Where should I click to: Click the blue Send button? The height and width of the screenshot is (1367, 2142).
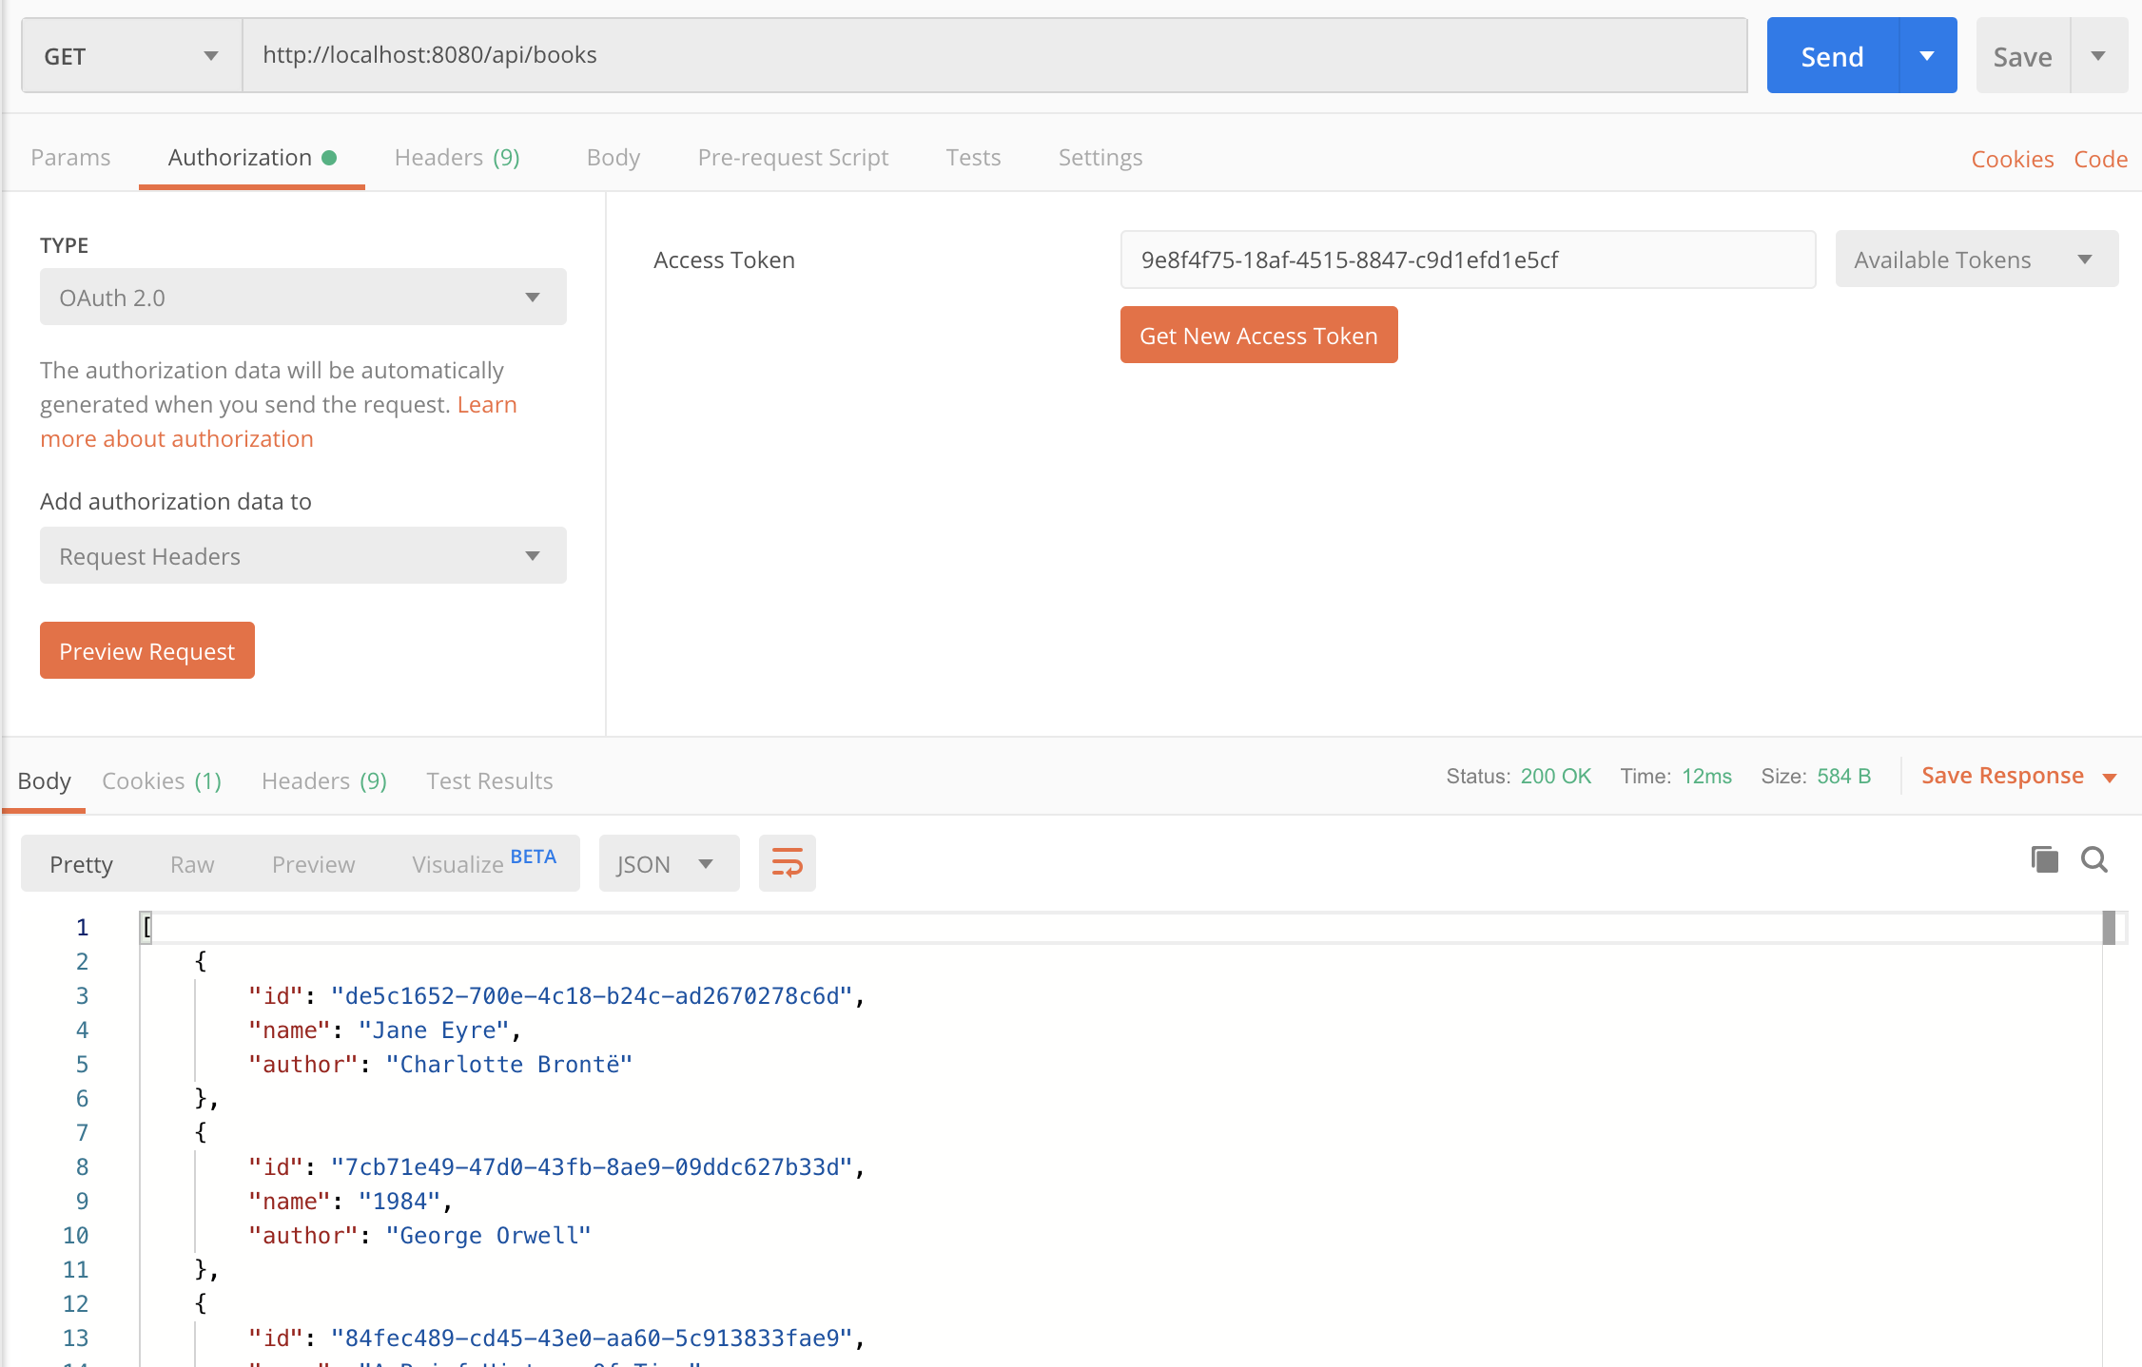click(x=1833, y=56)
